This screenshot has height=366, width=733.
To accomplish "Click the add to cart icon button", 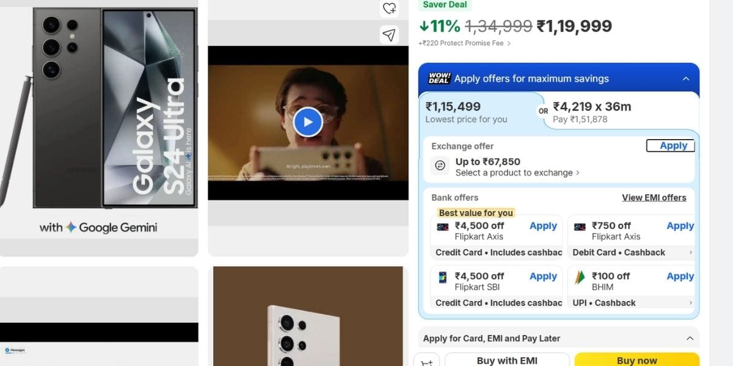I will [427, 360].
